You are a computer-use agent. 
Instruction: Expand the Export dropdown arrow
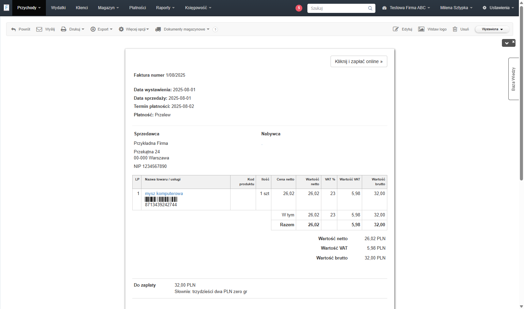point(111,30)
